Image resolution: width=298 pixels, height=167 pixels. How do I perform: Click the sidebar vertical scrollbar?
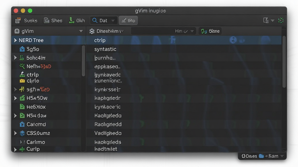click(83, 61)
